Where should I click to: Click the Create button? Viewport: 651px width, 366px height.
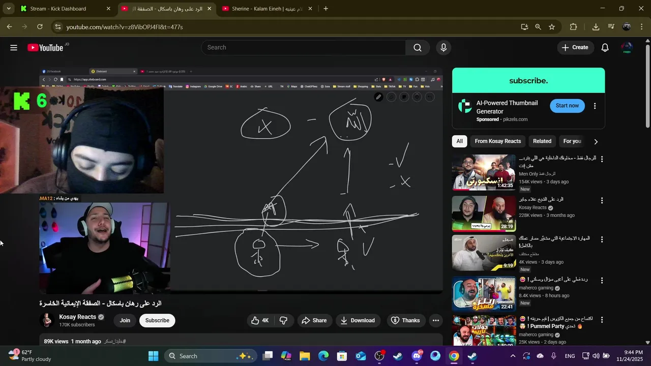tap(575, 47)
